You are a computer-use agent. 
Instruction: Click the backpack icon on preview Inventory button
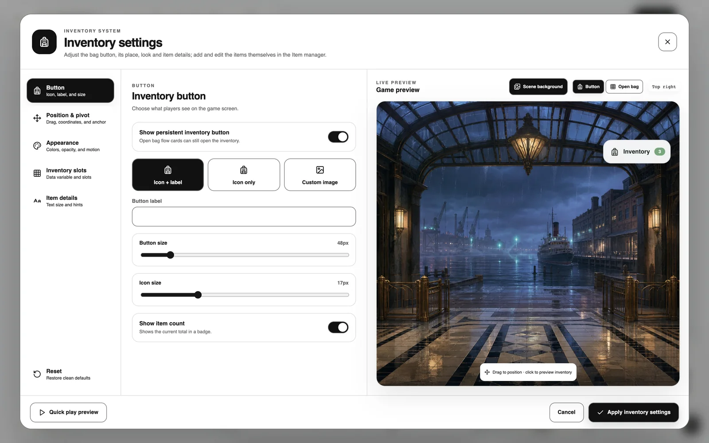coord(615,152)
